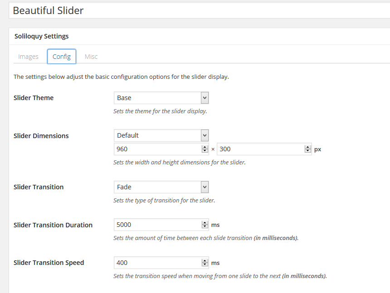Increase slider height with up arrow
This screenshot has width=390, height=293.
pos(307,147)
